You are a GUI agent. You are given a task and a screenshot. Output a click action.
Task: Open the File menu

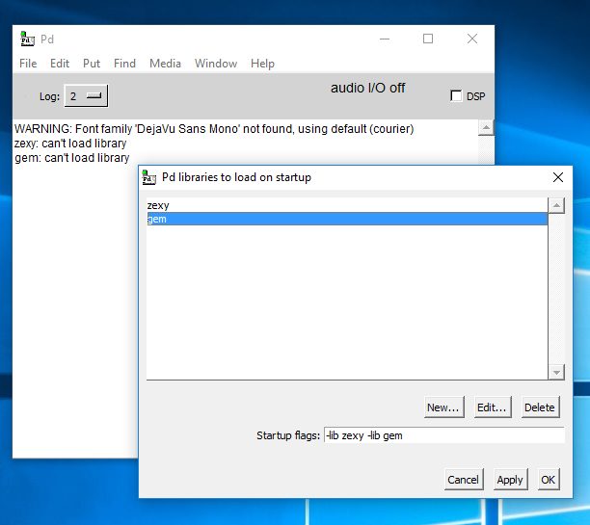click(28, 64)
